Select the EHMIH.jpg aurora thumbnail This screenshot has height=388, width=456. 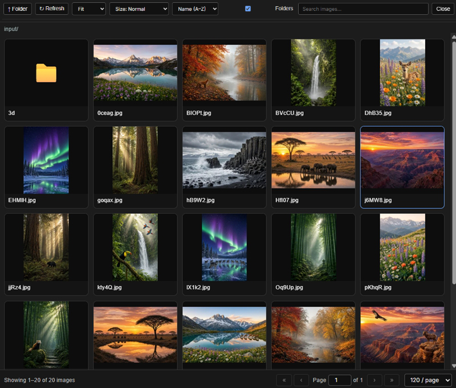(x=46, y=160)
